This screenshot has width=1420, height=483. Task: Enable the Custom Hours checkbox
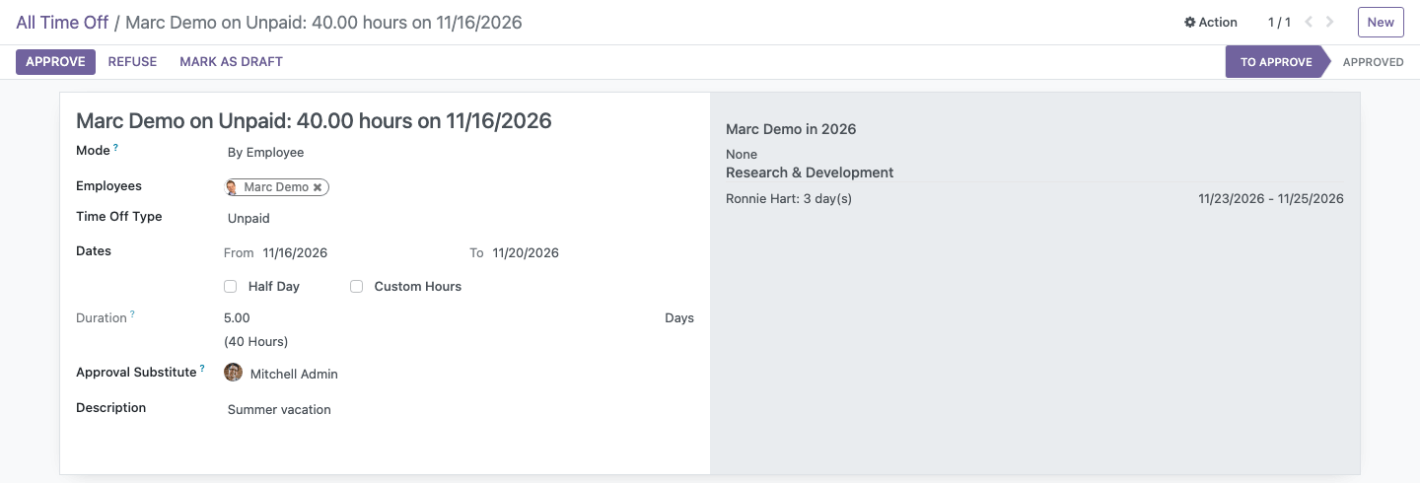point(356,287)
